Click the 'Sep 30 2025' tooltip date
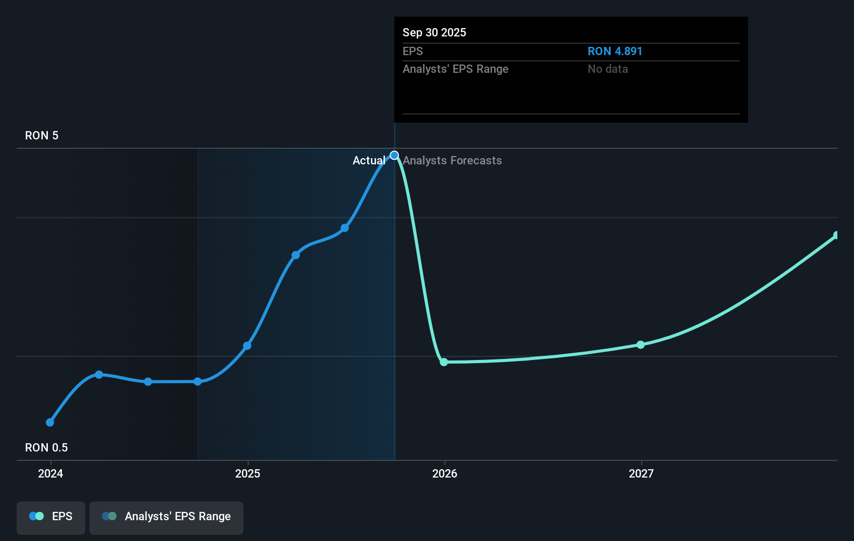This screenshot has height=541, width=854. (434, 33)
